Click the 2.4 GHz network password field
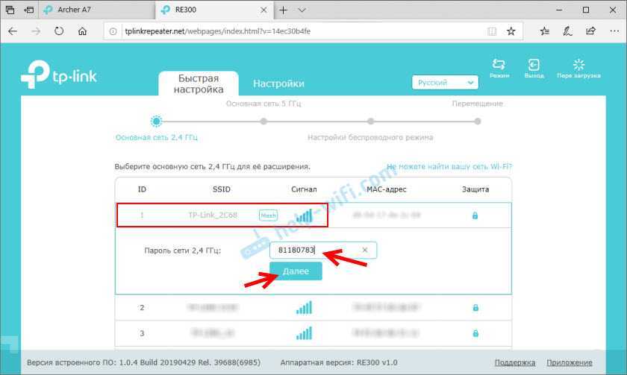The width and height of the screenshot is (627, 375). [x=313, y=250]
